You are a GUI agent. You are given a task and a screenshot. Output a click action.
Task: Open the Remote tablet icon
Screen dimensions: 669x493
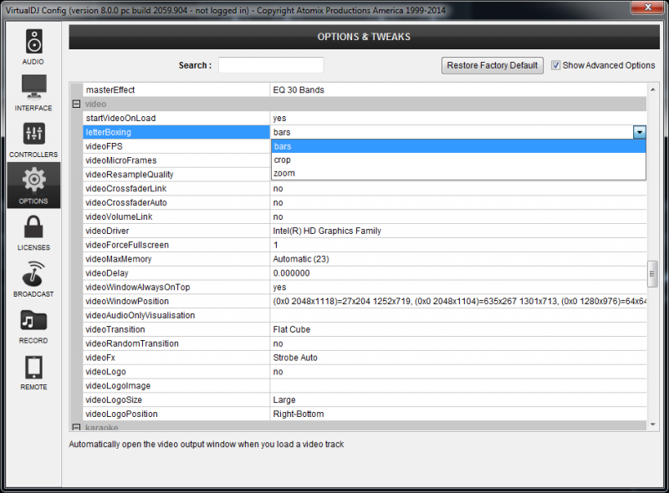tap(33, 367)
